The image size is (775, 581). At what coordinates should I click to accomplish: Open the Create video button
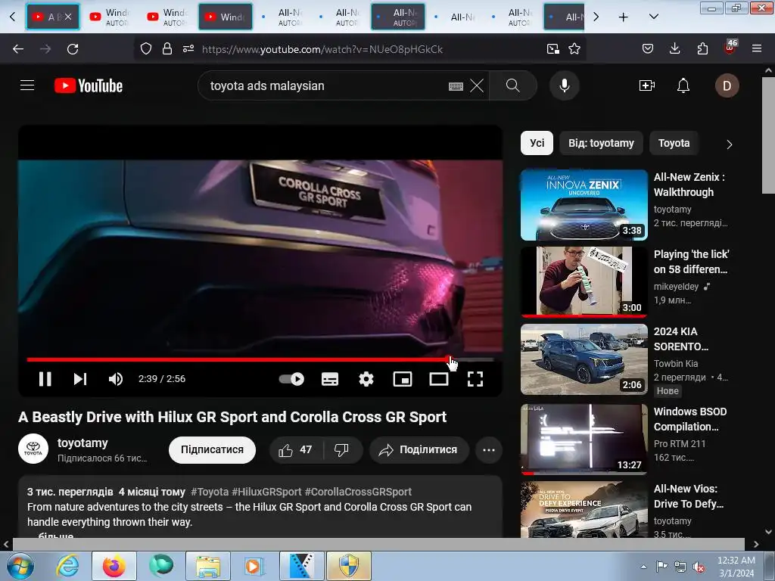(x=647, y=85)
